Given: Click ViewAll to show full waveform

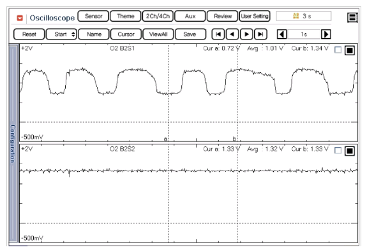Looking at the screenshot, I should coord(158,34).
